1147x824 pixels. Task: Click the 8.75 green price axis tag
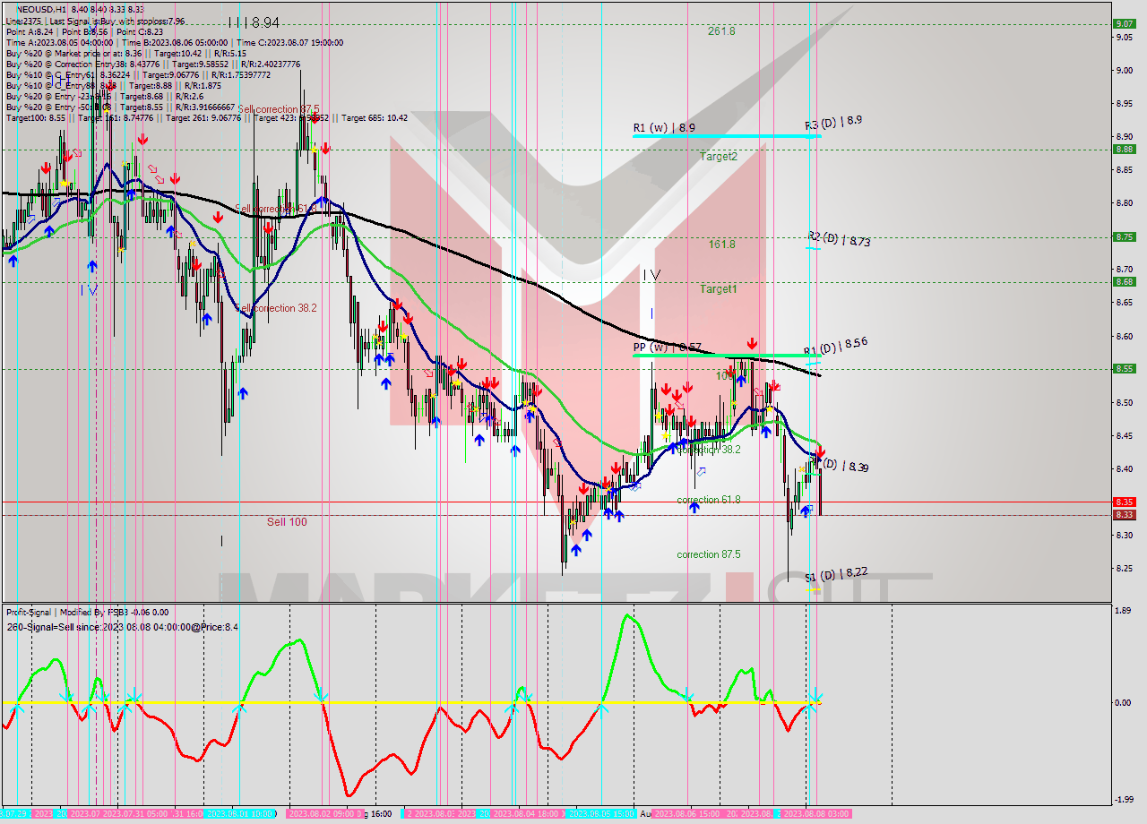coord(1124,236)
